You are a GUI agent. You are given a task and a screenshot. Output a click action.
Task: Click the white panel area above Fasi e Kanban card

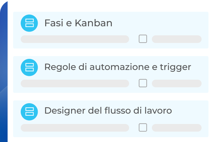point(110,6)
